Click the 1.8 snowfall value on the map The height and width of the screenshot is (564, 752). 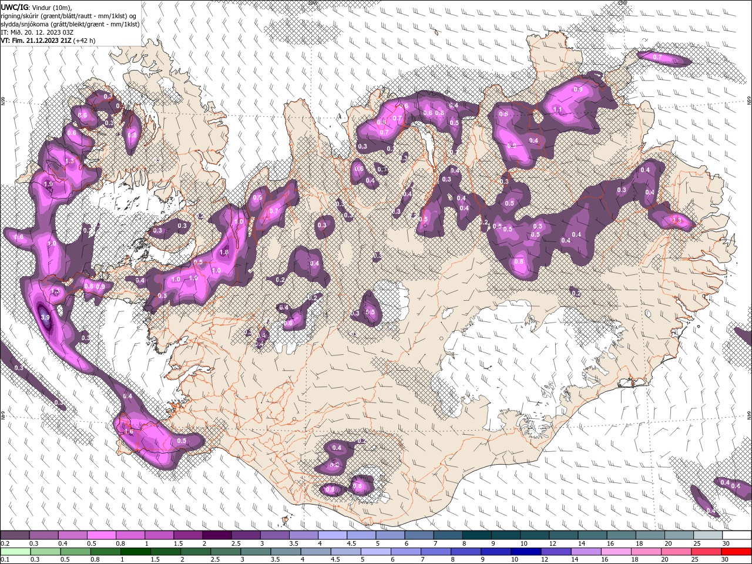[x=223, y=253]
